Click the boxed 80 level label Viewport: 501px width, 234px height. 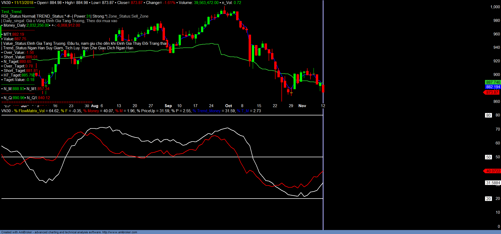point(488,115)
